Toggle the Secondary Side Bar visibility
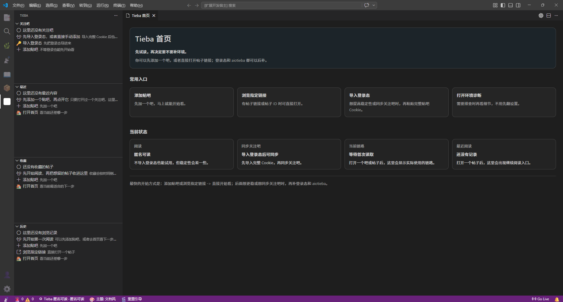The image size is (563, 302). 518,5
